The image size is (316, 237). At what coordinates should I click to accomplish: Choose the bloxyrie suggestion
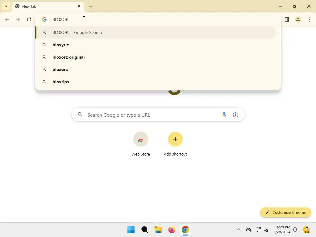tap(156, 45)
